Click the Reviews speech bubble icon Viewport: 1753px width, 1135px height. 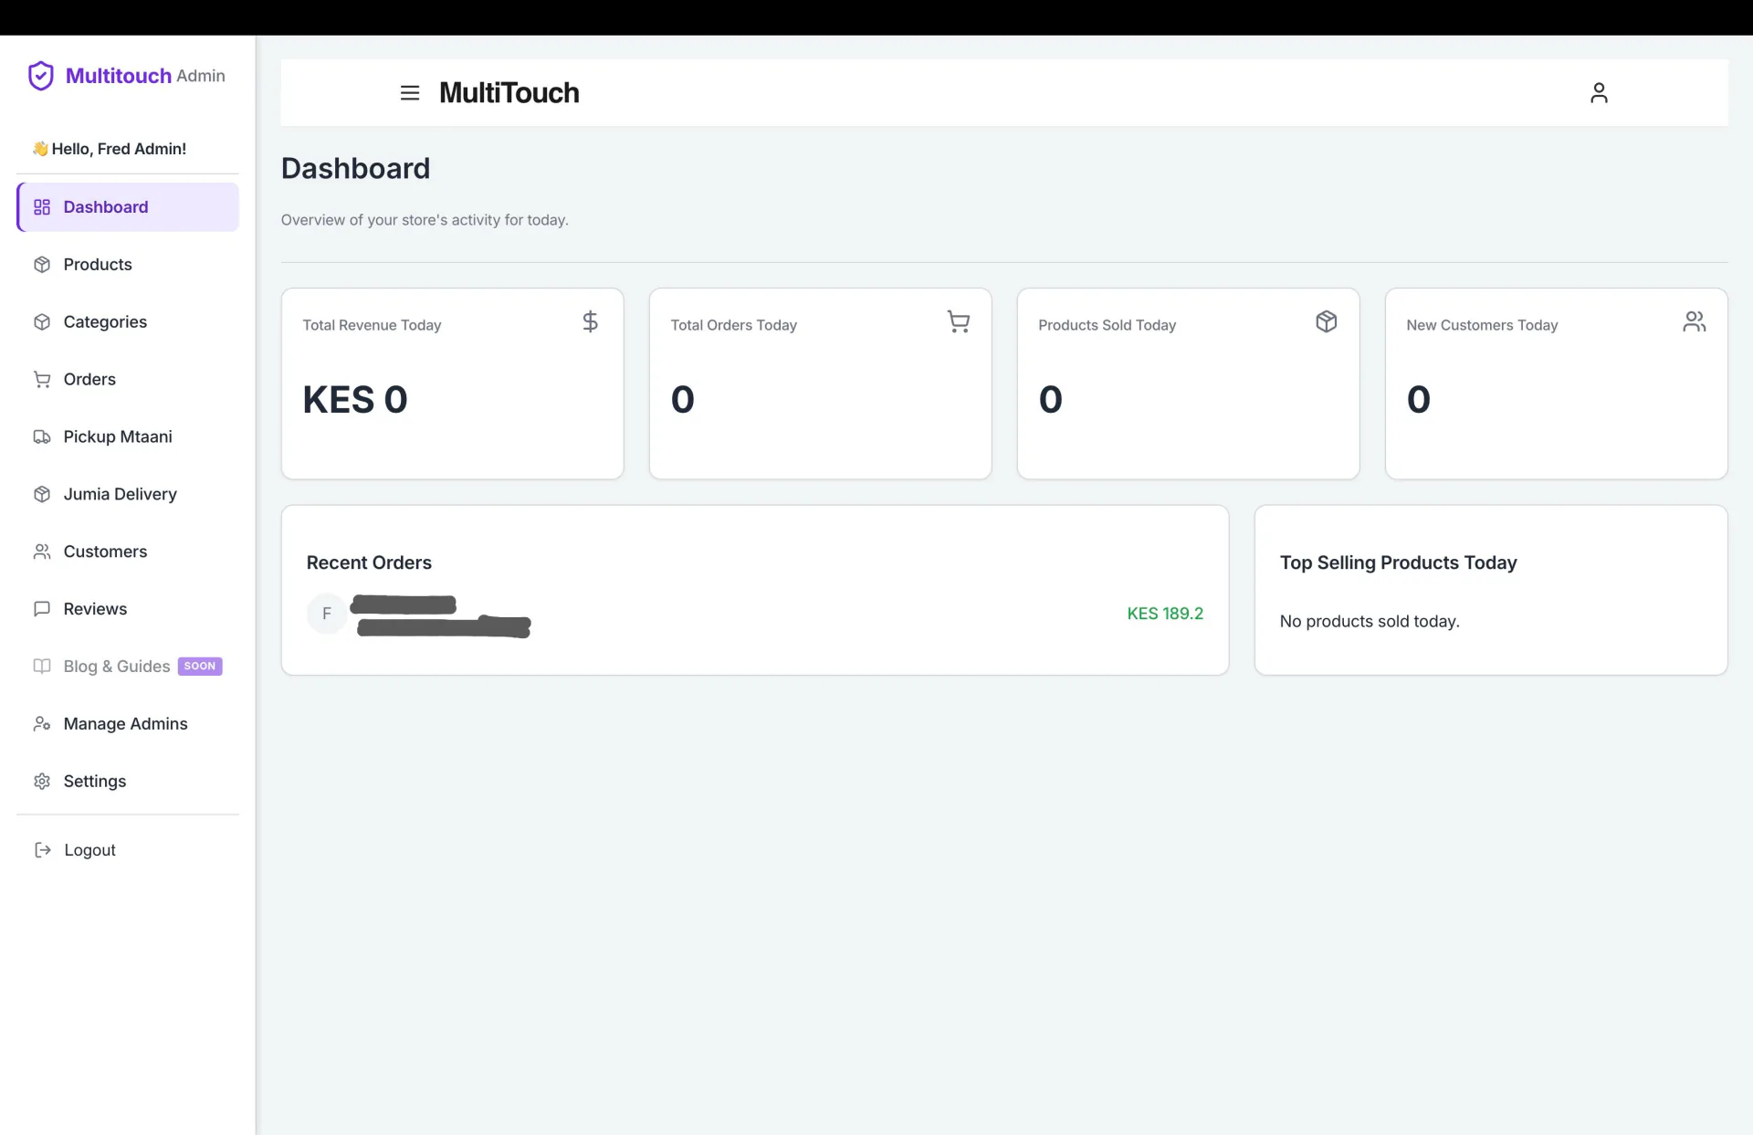(42, 609)
